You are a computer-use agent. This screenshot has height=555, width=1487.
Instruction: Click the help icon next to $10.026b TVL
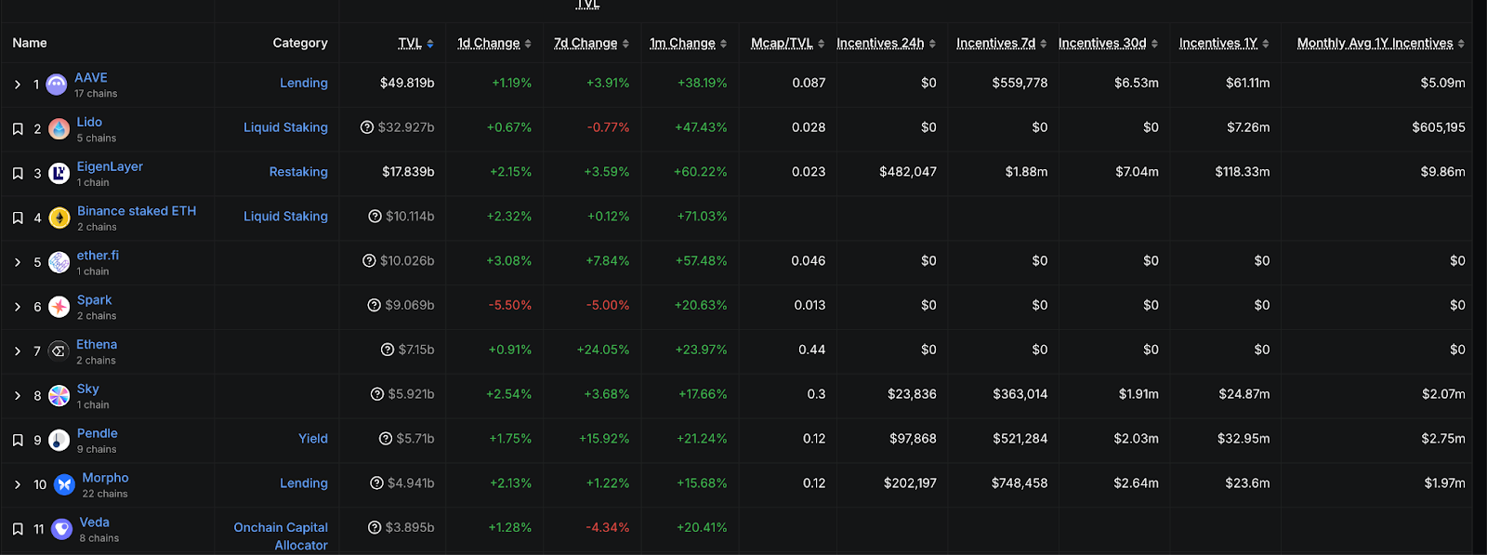click(x=369, y=261)
